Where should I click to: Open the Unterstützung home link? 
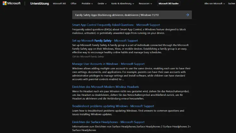(x=39, y=3)
